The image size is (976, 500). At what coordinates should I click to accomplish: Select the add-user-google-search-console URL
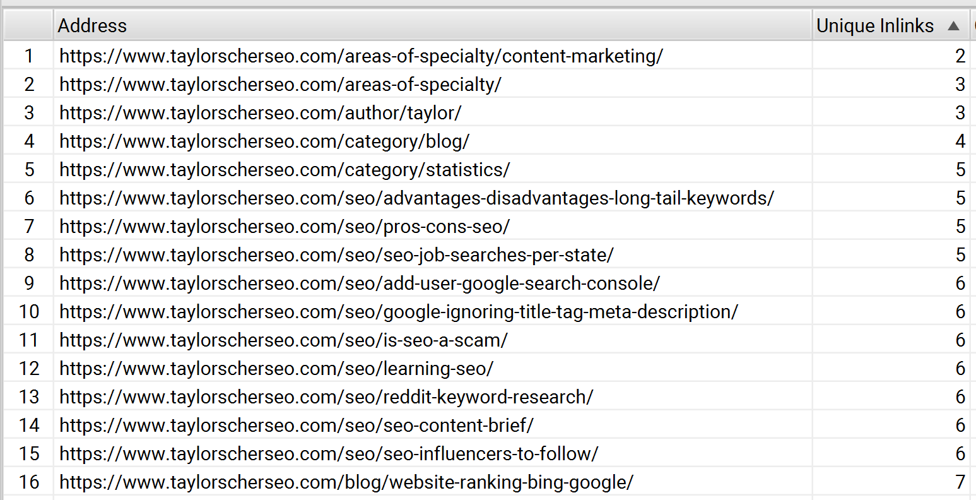coord(360,283)
